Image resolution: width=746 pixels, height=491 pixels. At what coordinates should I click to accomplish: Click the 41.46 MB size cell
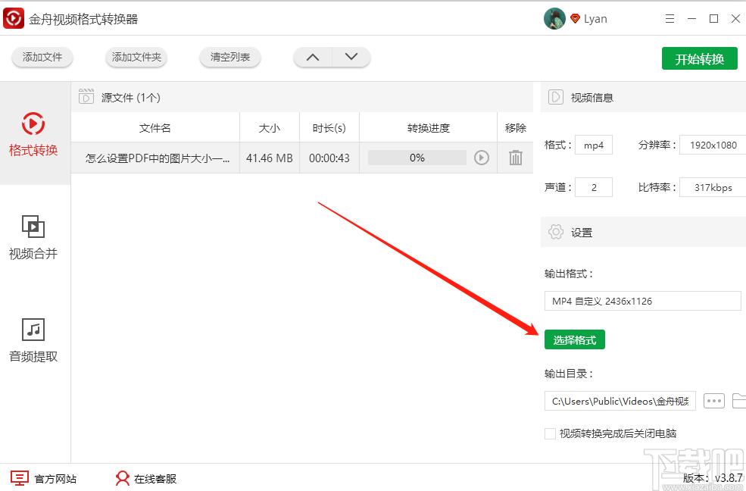pos(270,158)
